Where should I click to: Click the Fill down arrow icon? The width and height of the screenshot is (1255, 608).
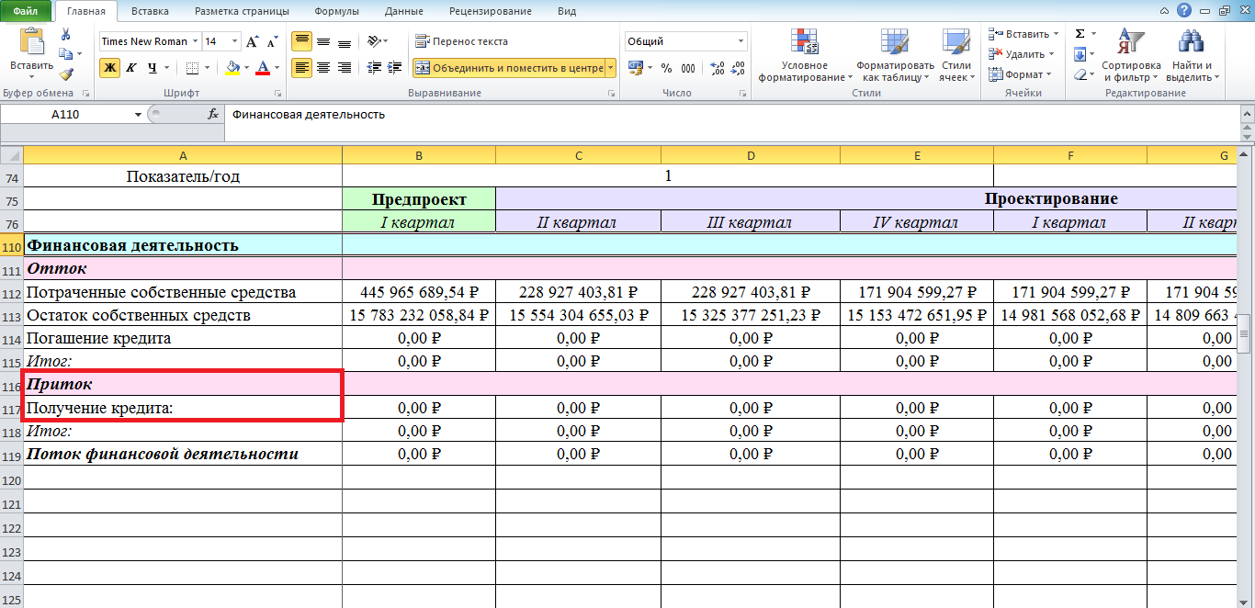click(1080, 54)
